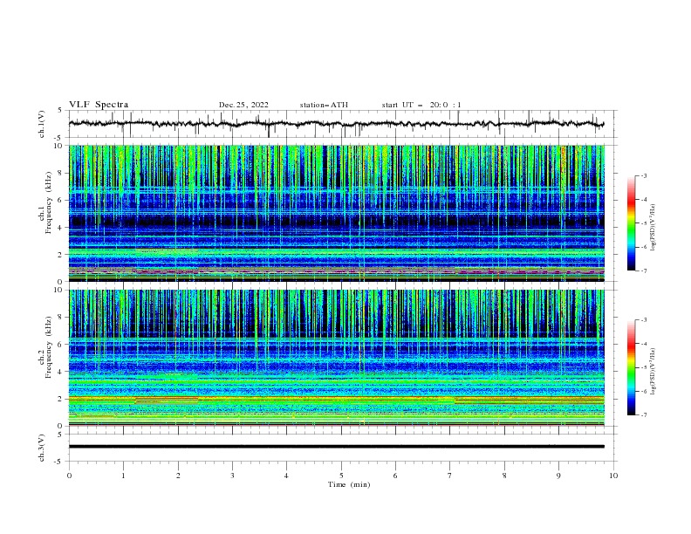691x534 pixels.
Task: Click the ch.1 spectrogram color bar
Action: (631, 223)
